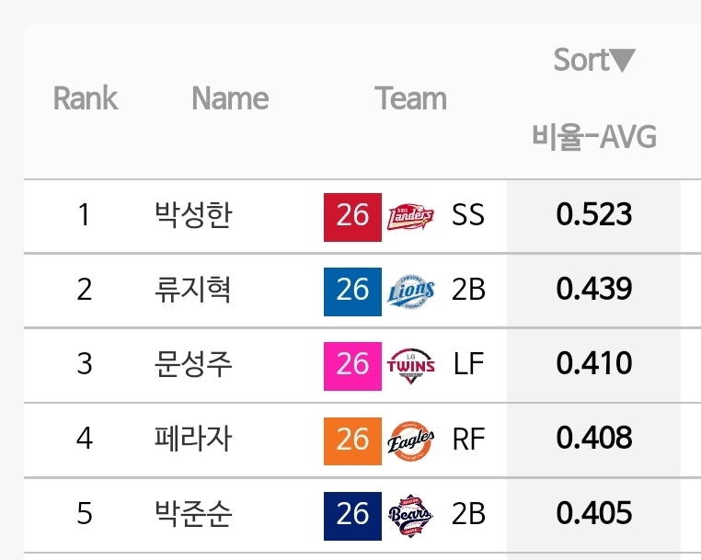Click the orange 26 year badge
701x560 pixels.
click(352, 439)
